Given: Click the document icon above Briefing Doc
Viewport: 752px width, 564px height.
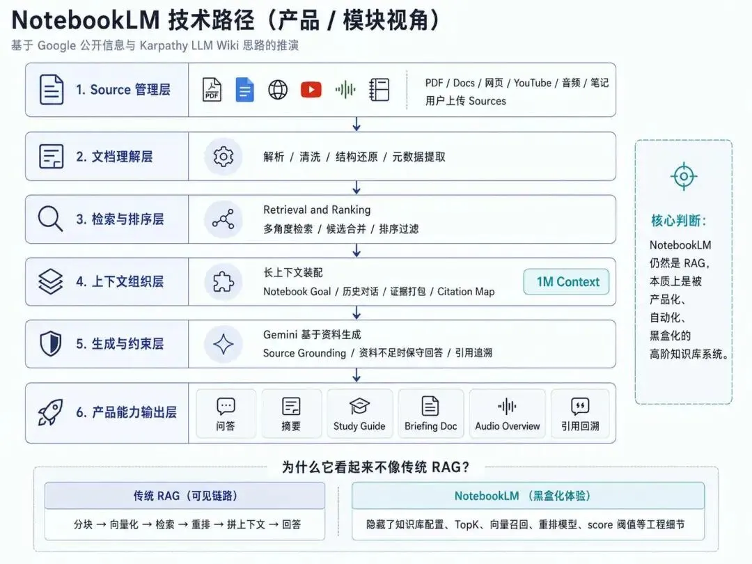Looking at the screenshot, I should click(x=430, y=406).
